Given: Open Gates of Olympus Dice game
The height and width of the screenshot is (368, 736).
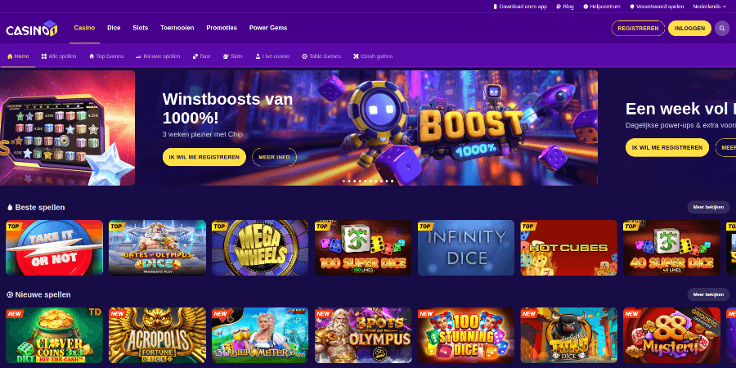Looking at the screenshot, I should point(157,247).
